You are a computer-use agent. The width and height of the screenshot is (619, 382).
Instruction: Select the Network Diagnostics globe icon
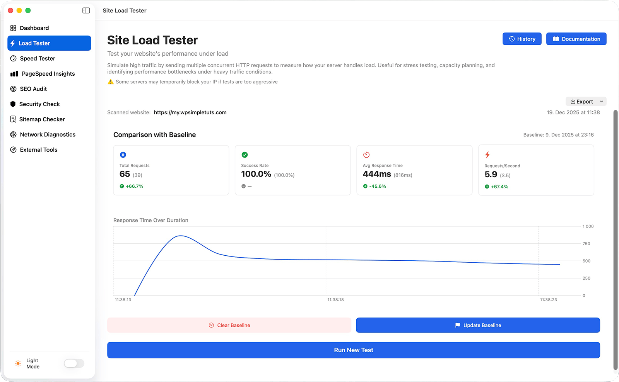pos(14,134)
